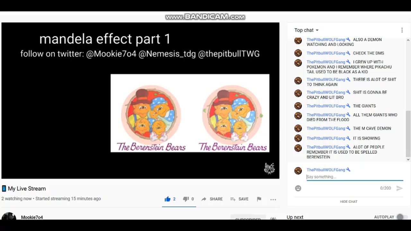The image size is (411, 231).
Task: Click dislike count number 0
Action: point(193,199)
